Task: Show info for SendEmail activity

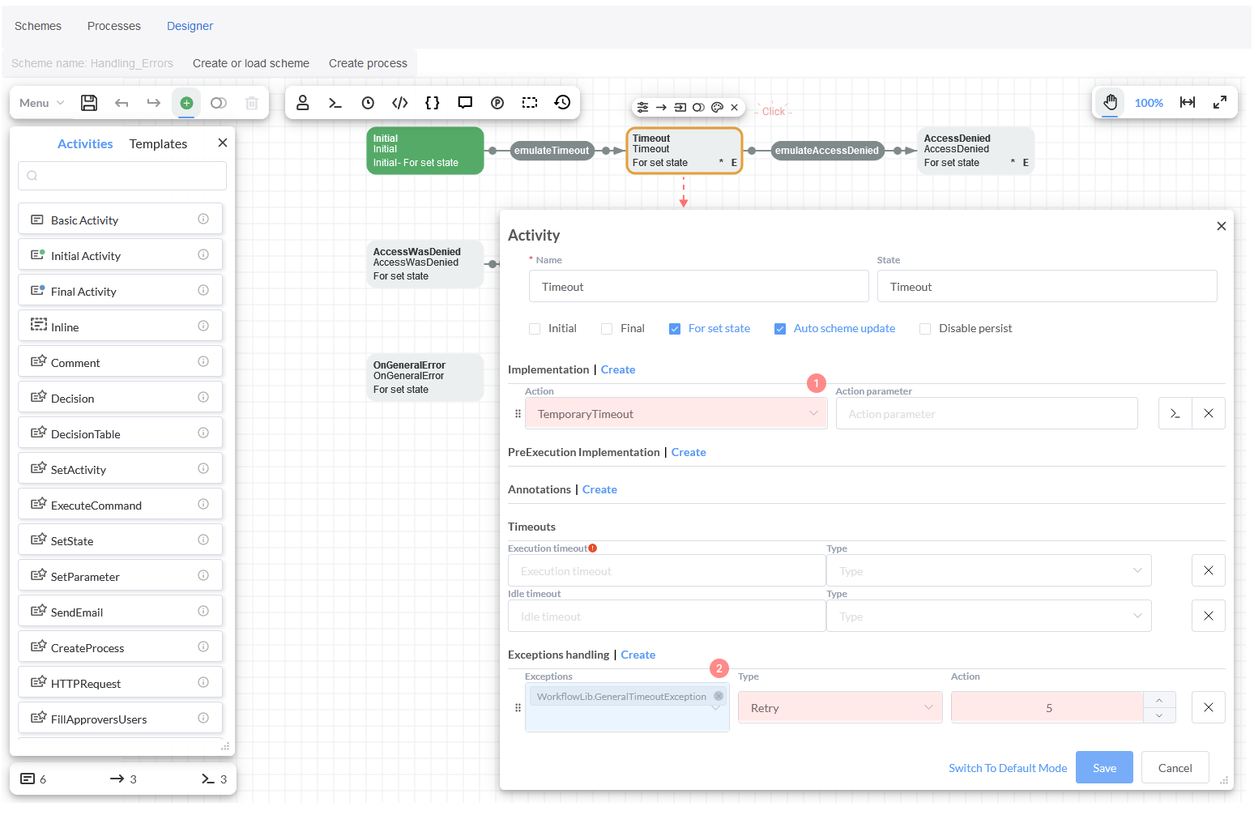Action: click(x=203, y=611)
